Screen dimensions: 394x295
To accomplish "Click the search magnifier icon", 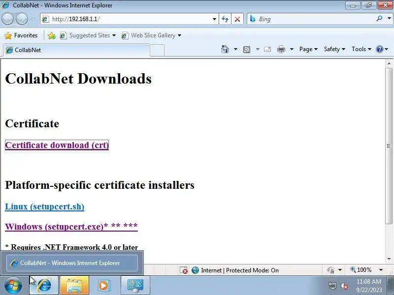I will 379,19.
